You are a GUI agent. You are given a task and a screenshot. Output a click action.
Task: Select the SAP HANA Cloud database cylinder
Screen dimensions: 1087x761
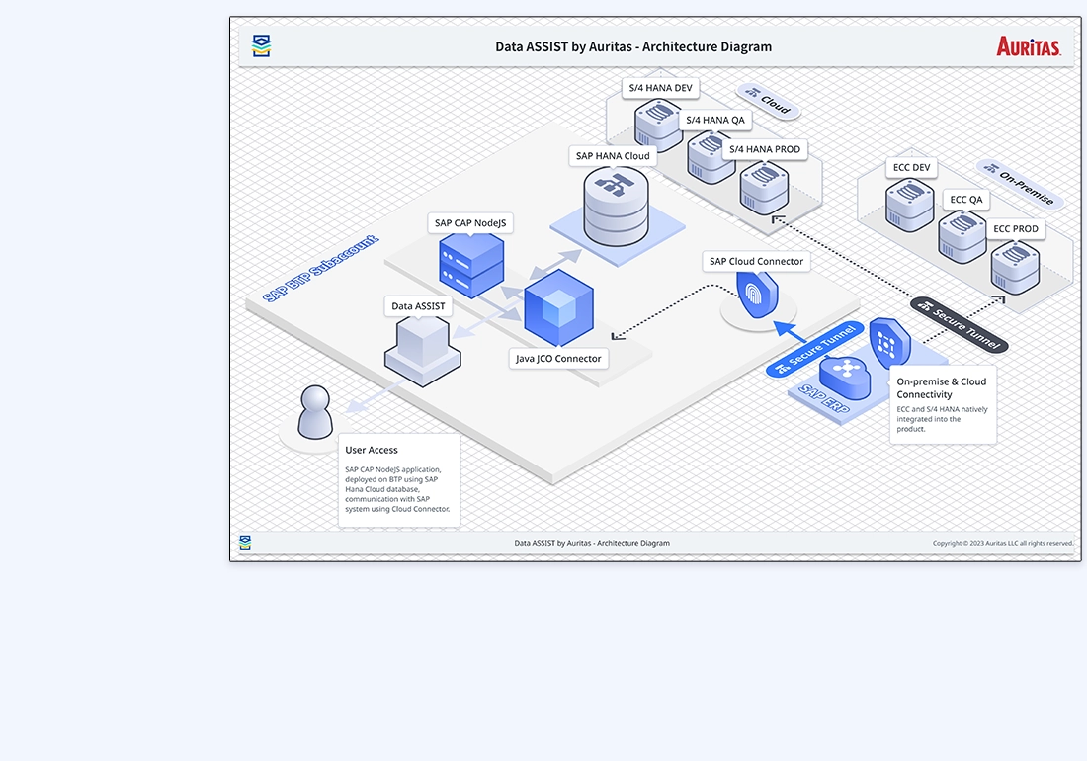pyautogui.click(x=616, y=207)
